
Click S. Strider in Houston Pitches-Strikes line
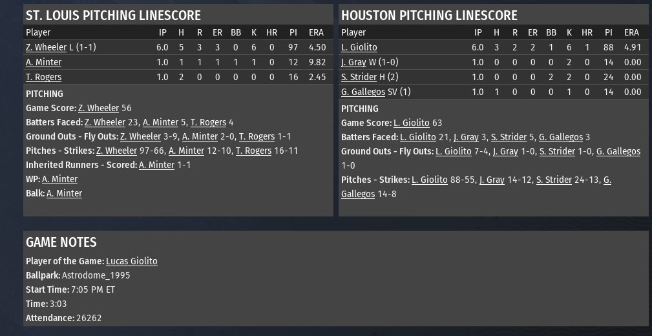[555, 180]
